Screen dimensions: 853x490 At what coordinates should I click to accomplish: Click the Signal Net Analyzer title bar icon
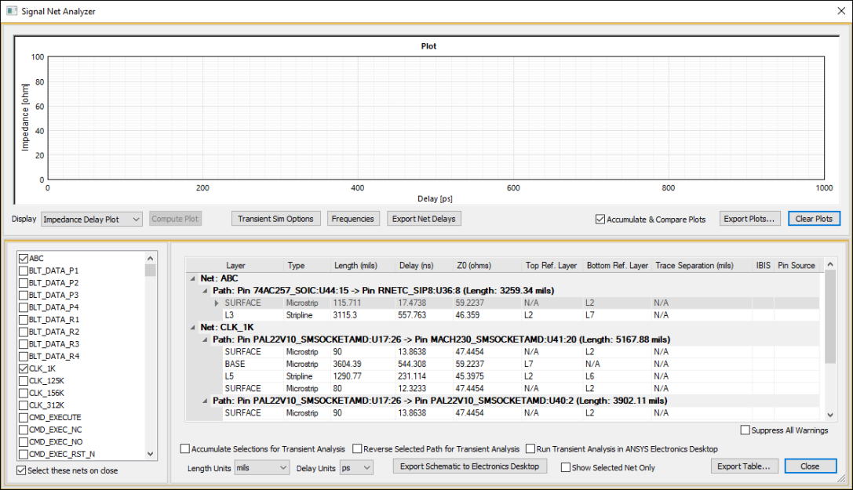tap(10, 11)
